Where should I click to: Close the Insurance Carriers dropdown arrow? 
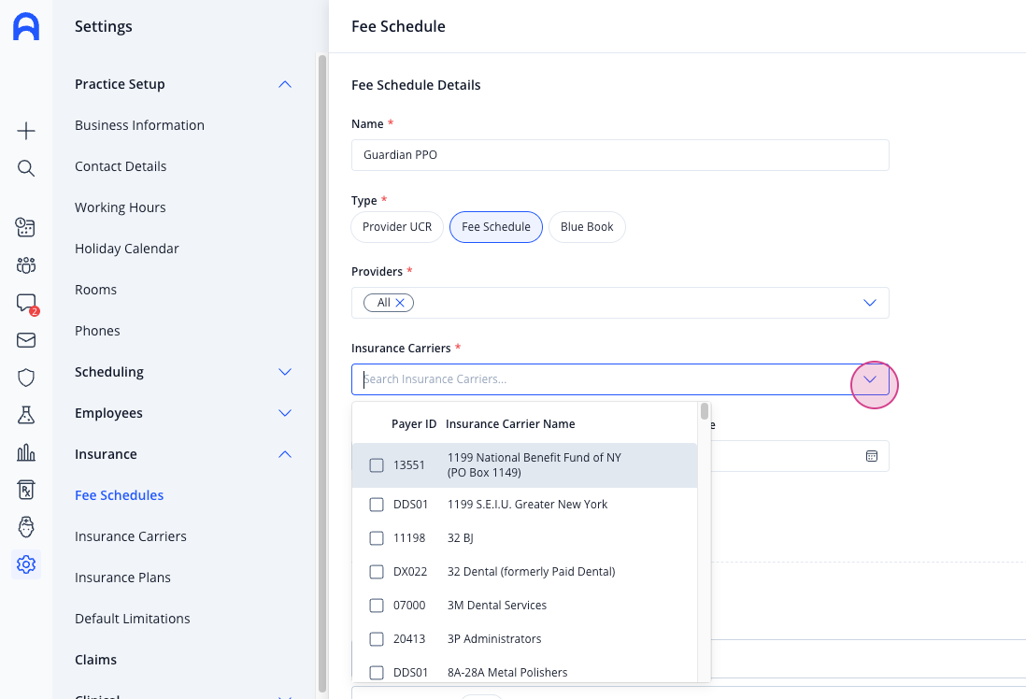870,379
